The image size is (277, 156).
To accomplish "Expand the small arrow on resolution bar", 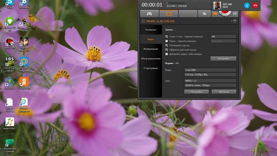I will [x=232, y=21].
